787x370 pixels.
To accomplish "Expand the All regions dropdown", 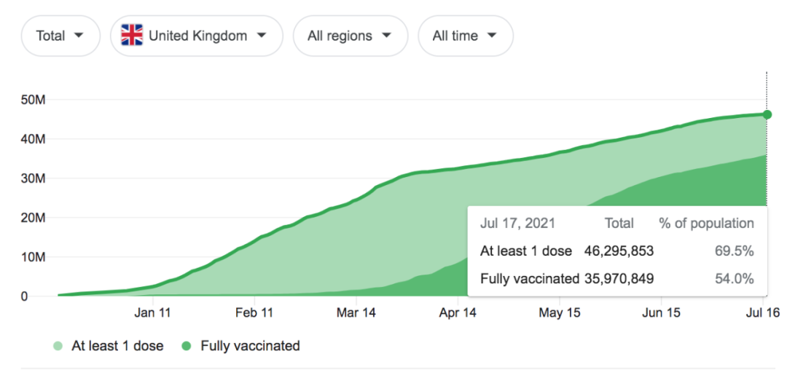I will (x=350, y=36).
